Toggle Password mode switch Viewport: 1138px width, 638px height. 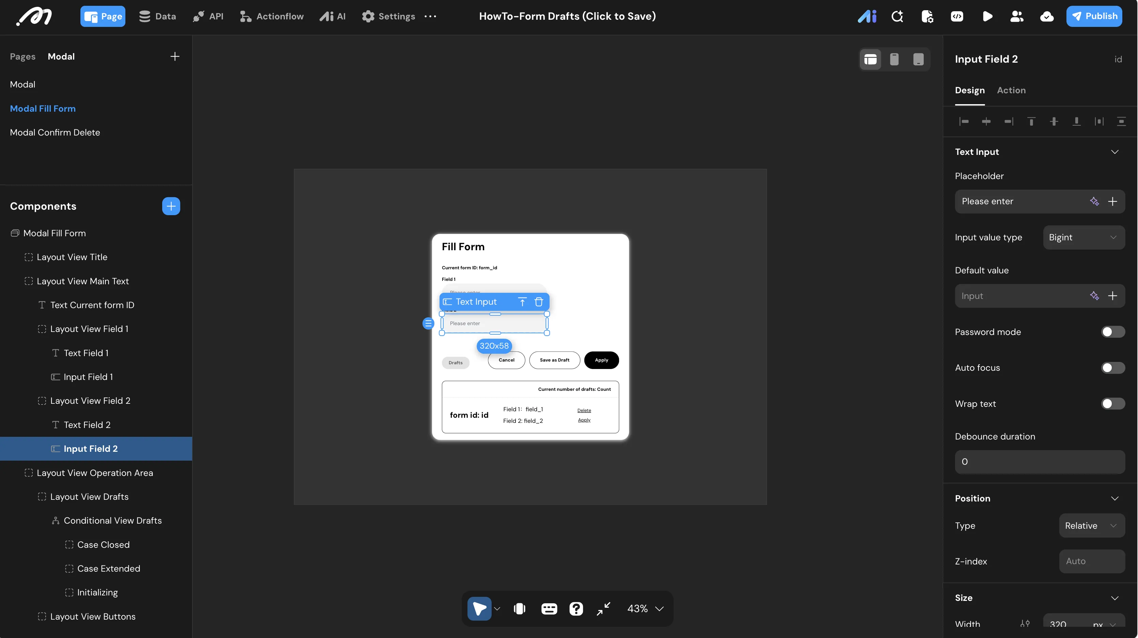[x=1113, y=332]
